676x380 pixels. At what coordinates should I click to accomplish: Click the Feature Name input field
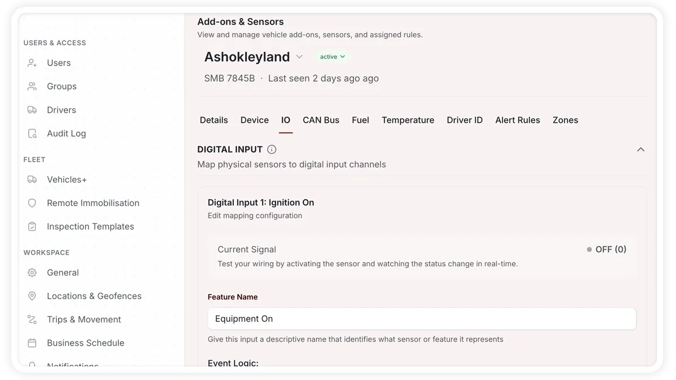pyautogui.click(x=422, y=319)
